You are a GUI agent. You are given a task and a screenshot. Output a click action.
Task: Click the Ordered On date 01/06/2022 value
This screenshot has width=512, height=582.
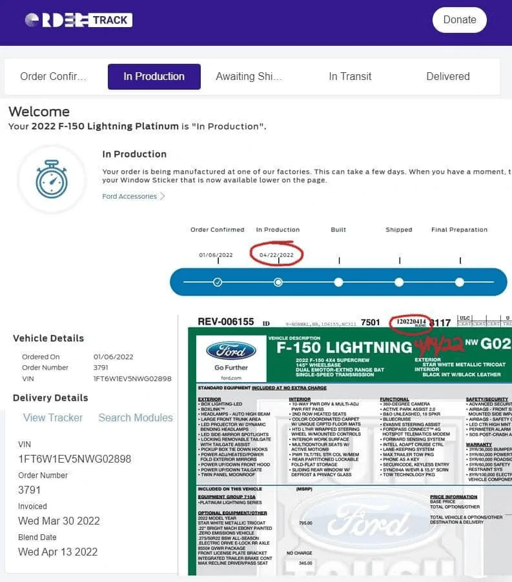[x=113, y=357]
